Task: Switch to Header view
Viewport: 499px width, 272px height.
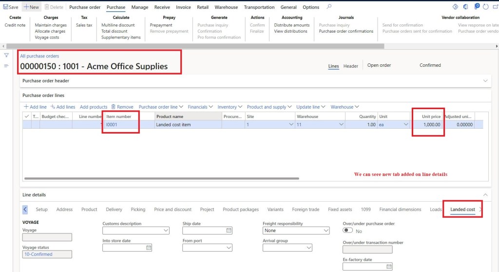Action: pos(350,66)
